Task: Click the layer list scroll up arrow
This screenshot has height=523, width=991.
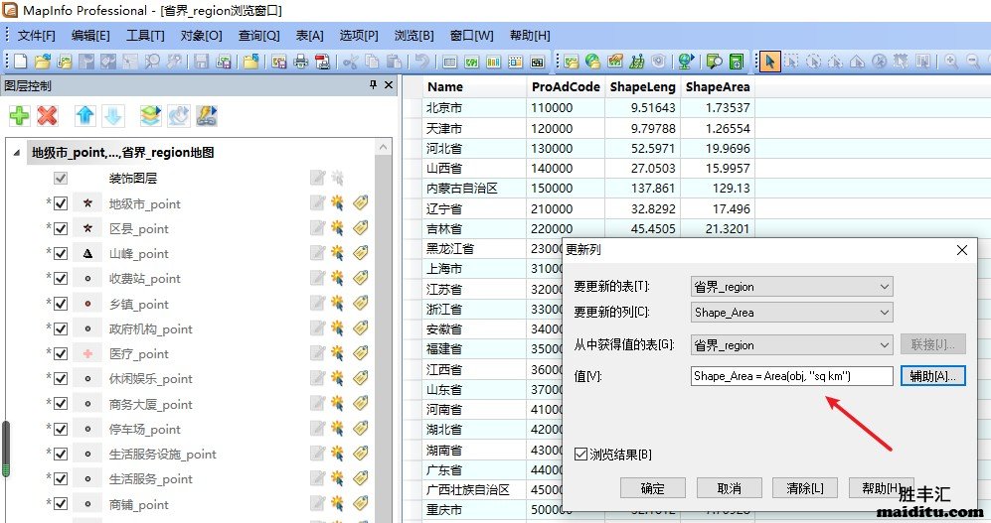Action: click(x=383, y=147)
